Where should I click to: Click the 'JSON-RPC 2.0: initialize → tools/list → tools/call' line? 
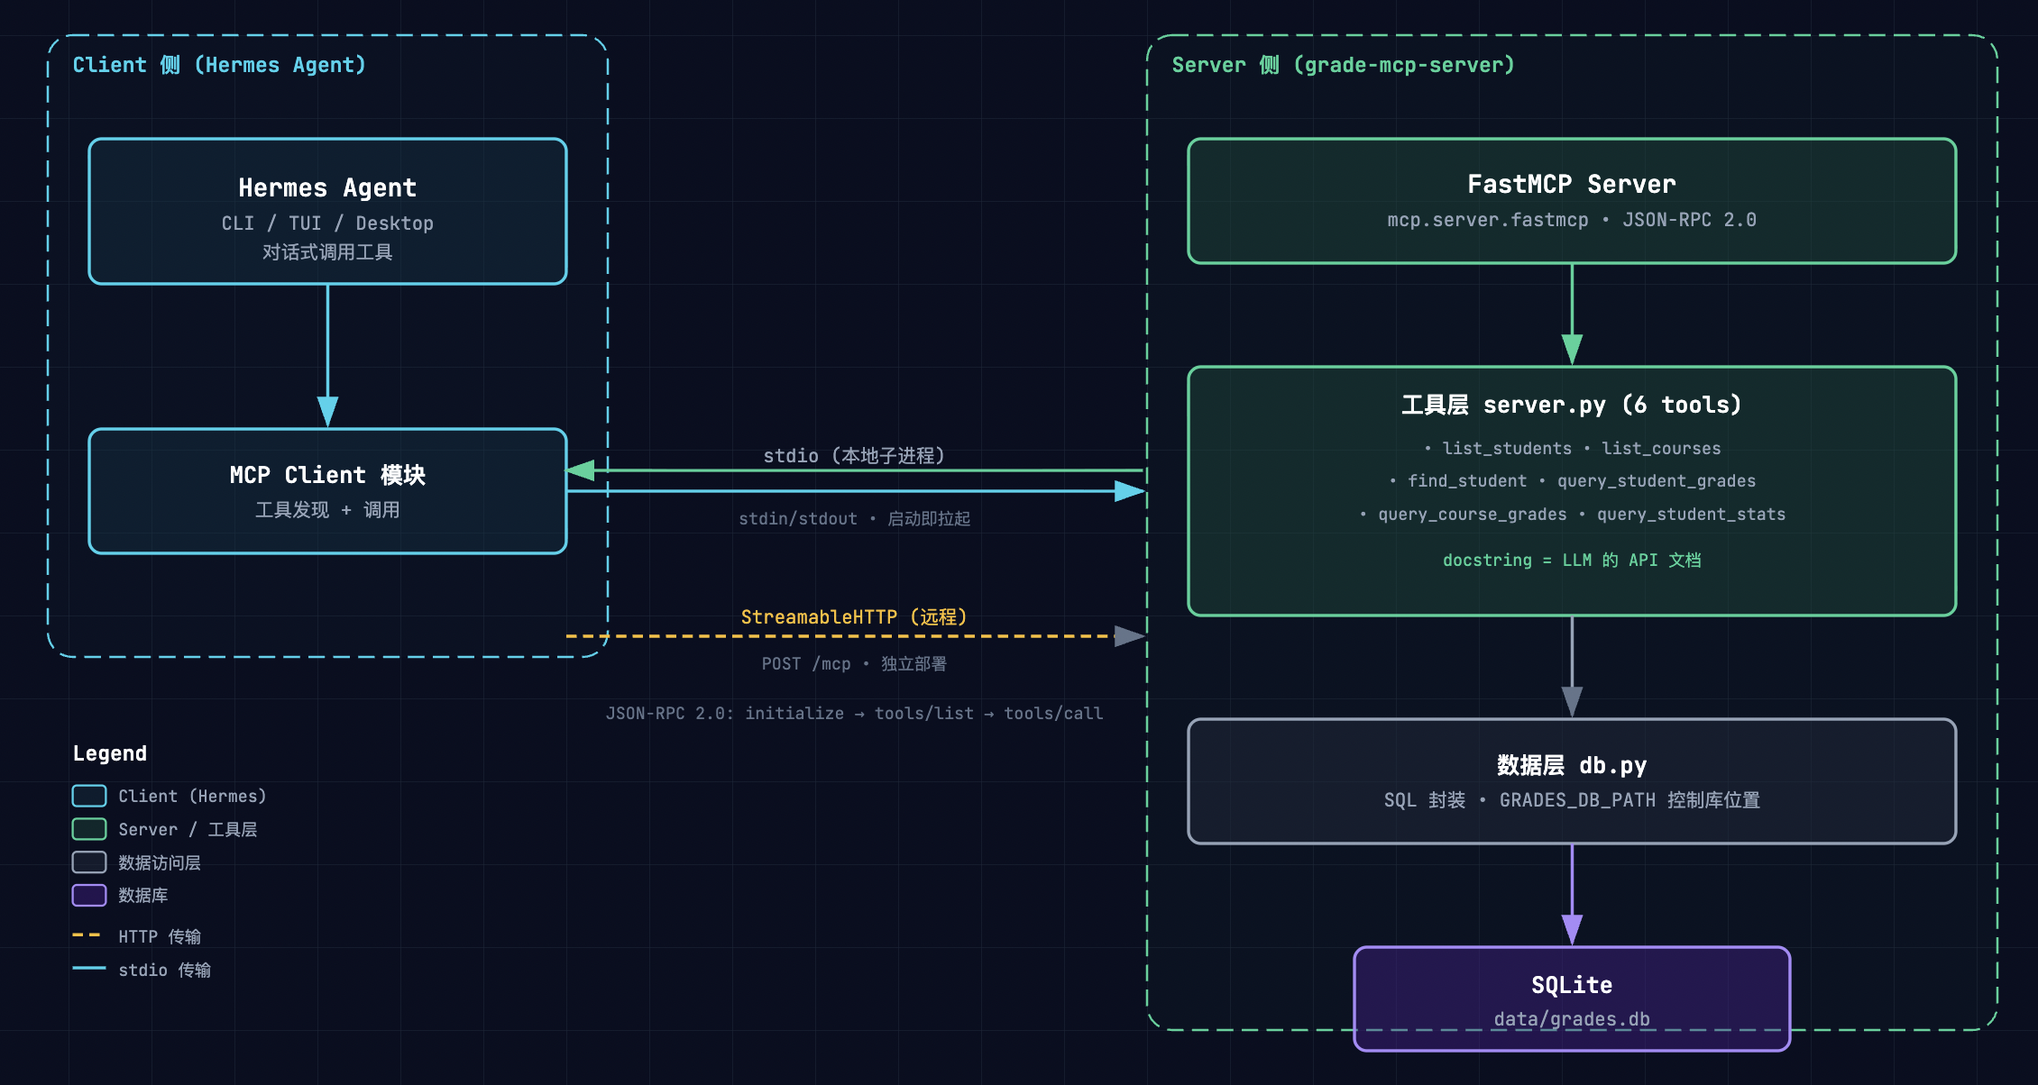coord(854,714)
